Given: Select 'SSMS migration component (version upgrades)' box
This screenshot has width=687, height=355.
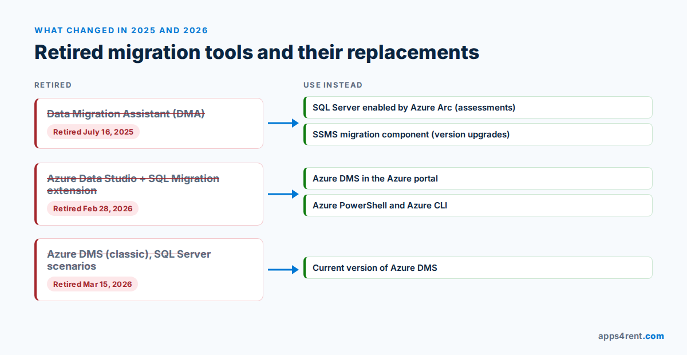Looking at the screenshot, I should tap(478, 135).
